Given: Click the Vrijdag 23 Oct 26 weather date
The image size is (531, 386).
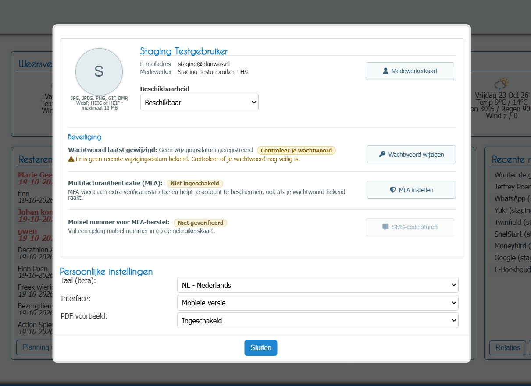Looking at the screenshot, I should (x=502, y=95).
